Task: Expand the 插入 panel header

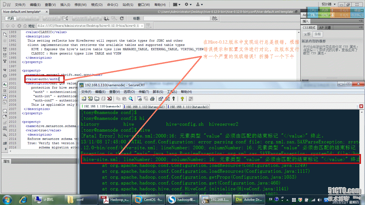Action: click(x=306, y=21)
